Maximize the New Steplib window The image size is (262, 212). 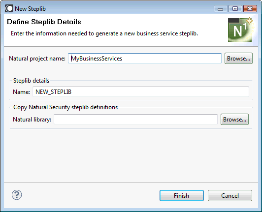click(235, 9)
